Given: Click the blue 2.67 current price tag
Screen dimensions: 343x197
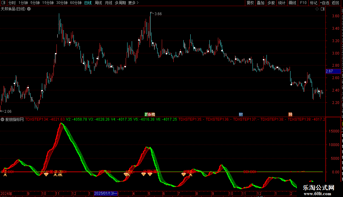Looking at the screenshot, I should click(x=333, y=71).
